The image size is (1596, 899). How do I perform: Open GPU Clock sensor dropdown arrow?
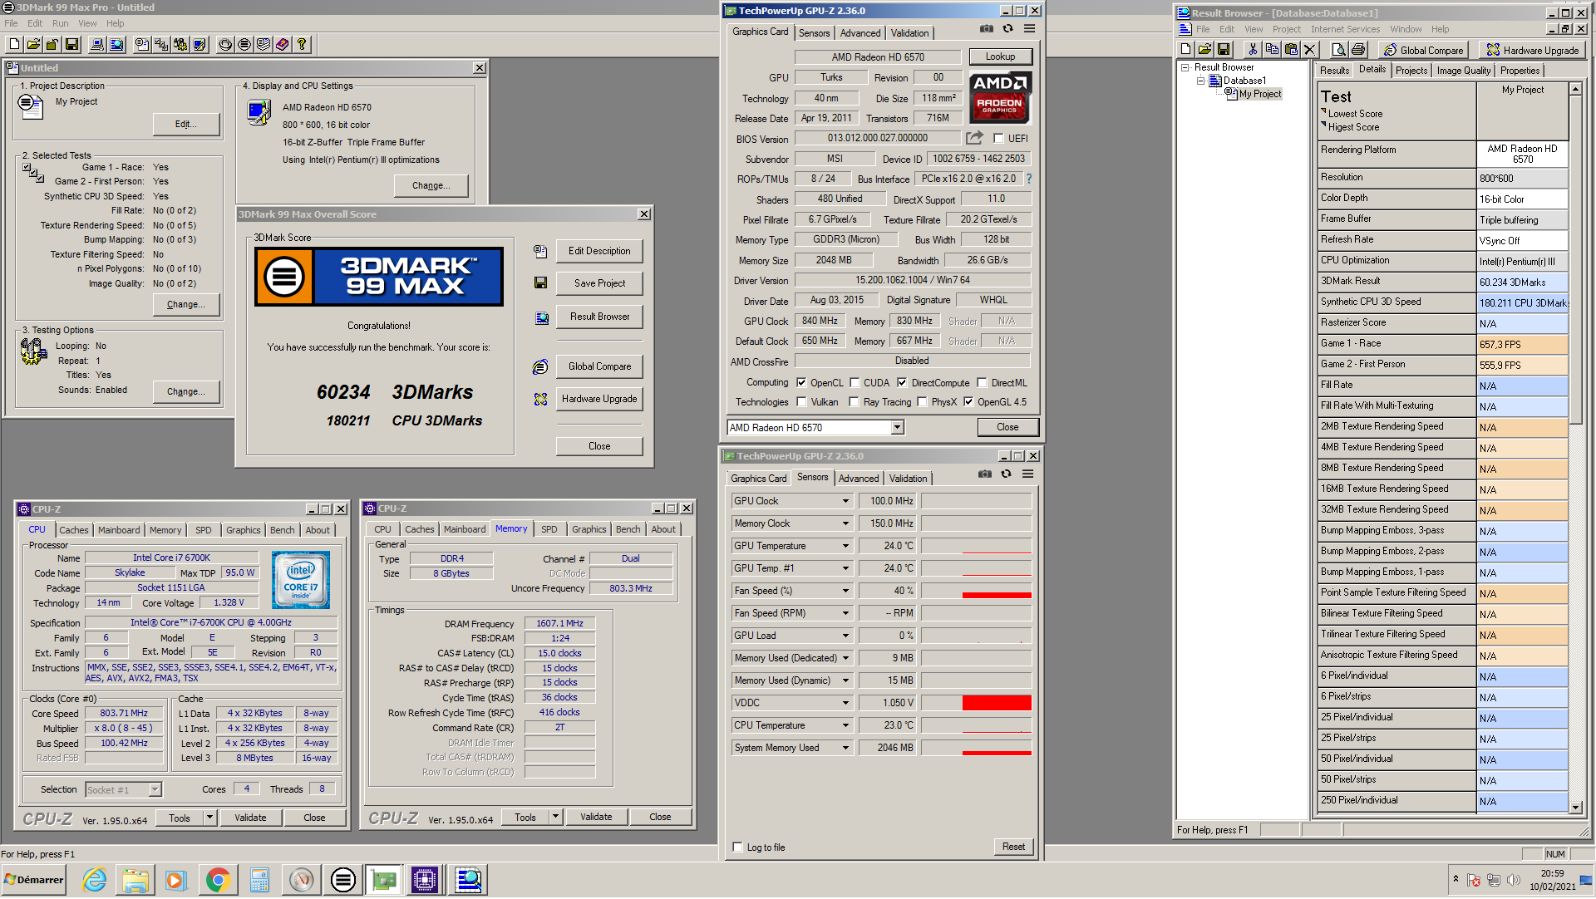[845, 501]
